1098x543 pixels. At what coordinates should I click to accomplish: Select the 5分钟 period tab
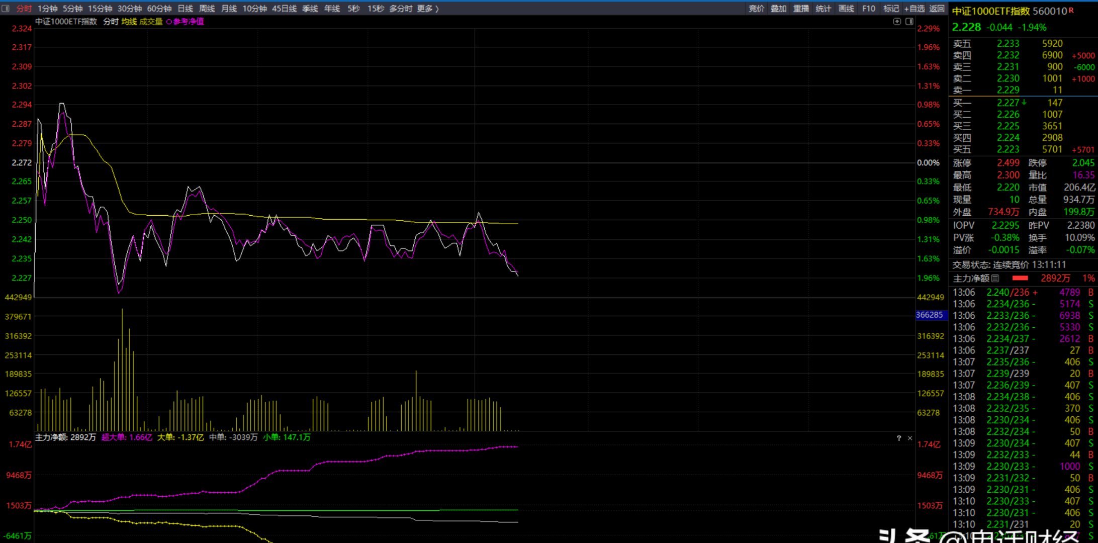(73, 9)
